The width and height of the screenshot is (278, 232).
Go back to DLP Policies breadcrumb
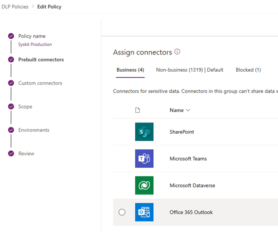click(15, 7)
